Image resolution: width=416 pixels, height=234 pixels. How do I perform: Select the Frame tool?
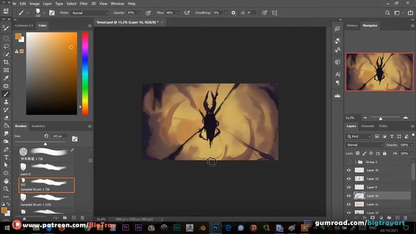coord(6,70)
